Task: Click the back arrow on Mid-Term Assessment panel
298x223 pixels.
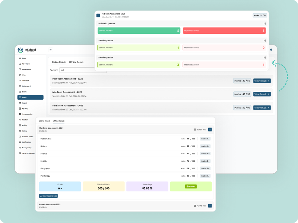Action: tap(98, 16)
